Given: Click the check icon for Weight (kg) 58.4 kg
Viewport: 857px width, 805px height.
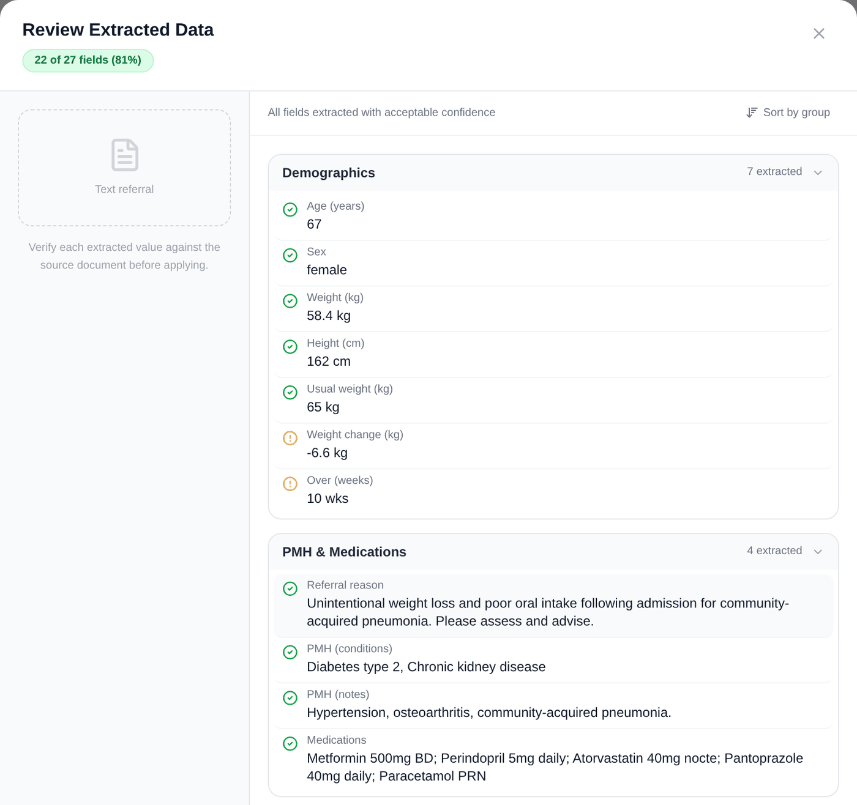Looking at the screenshot, I should 290,301.
